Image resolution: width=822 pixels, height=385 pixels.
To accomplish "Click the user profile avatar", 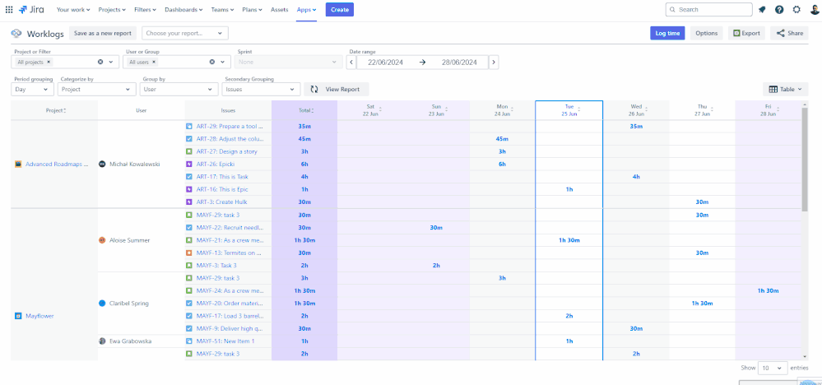I will (814, 10).
